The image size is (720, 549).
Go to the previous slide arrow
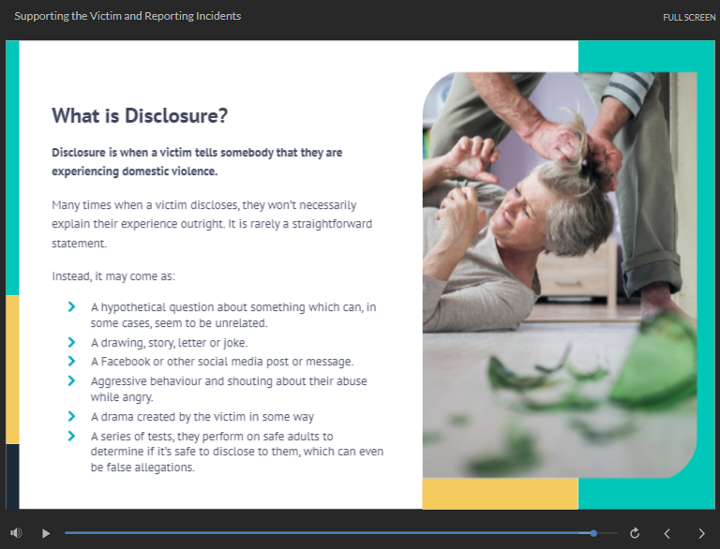[x=667, y=533]
